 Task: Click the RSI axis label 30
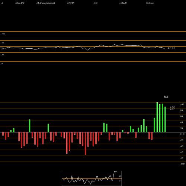pyautogui.click(x=3, y=55)
